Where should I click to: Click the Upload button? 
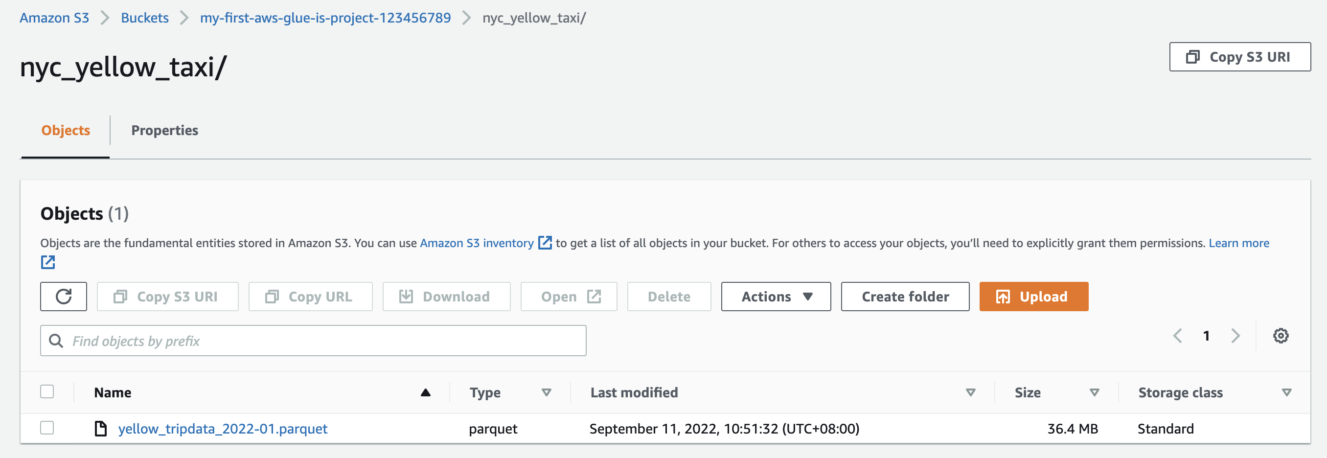(1033, 296)
